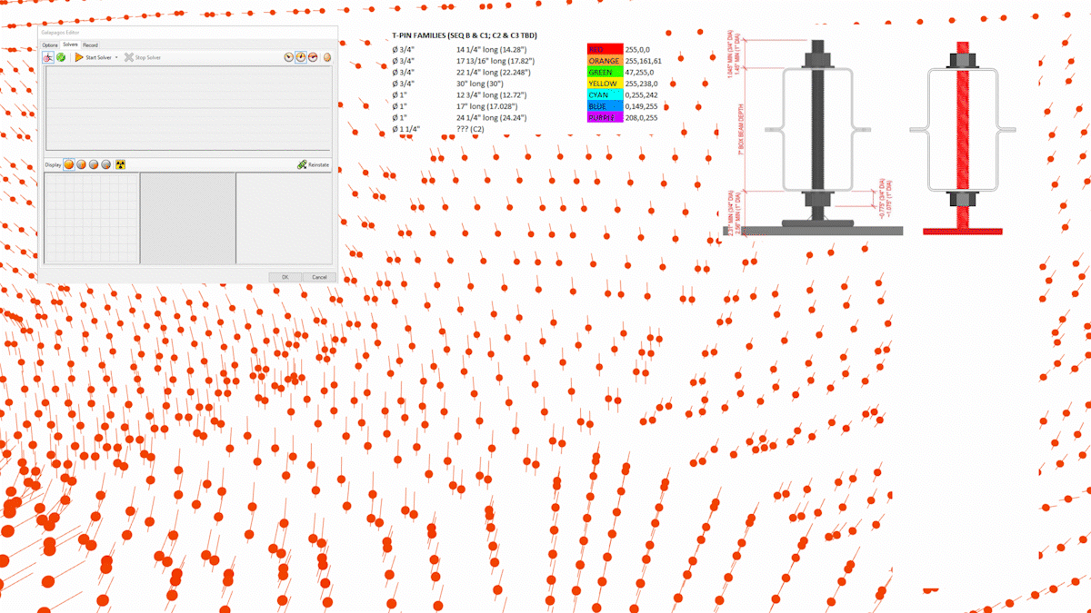The height and width of the screenshot is (613, 1091).
Task: Click the ORANGE color swatch
Action: tap(605, 61)
